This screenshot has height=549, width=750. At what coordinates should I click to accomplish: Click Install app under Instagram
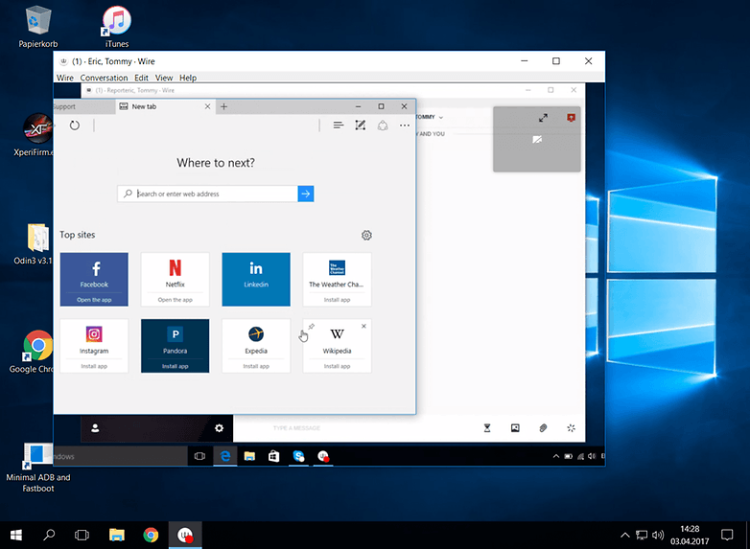coord(94,366)
